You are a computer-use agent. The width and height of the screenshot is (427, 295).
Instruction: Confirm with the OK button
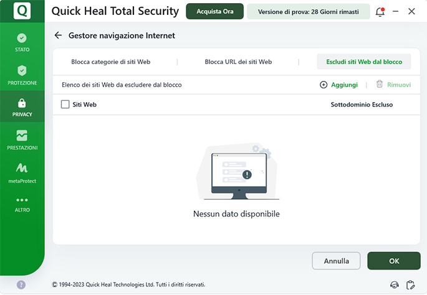coord(394,261)
